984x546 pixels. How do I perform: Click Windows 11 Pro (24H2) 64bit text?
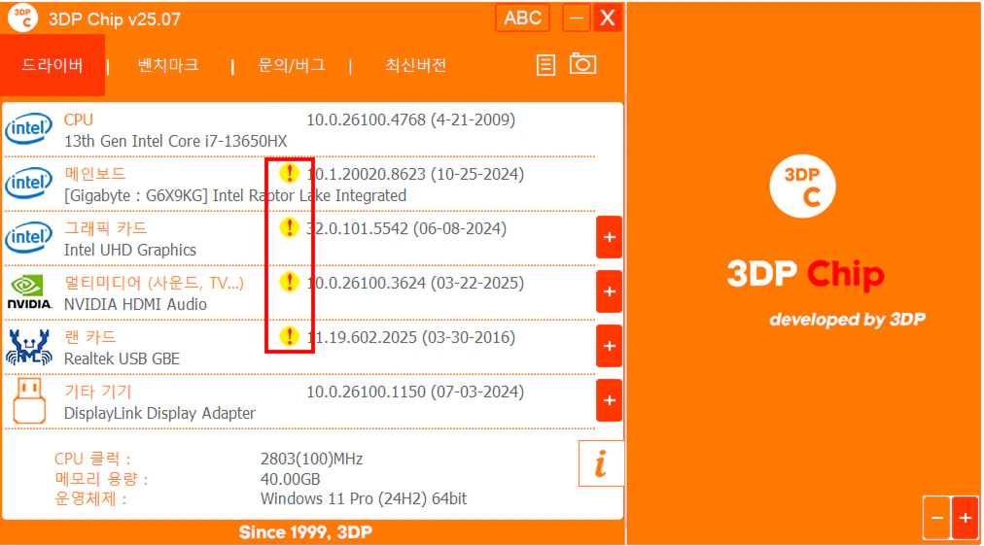(x=364, y=499)
